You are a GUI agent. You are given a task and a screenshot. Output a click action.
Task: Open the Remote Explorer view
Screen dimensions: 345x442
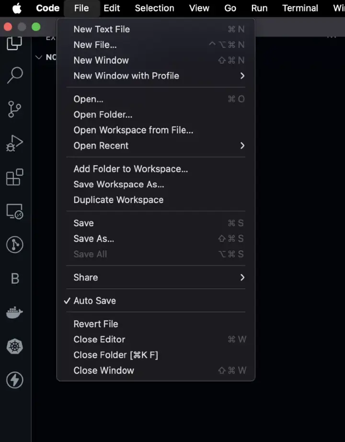coord(15,211)
